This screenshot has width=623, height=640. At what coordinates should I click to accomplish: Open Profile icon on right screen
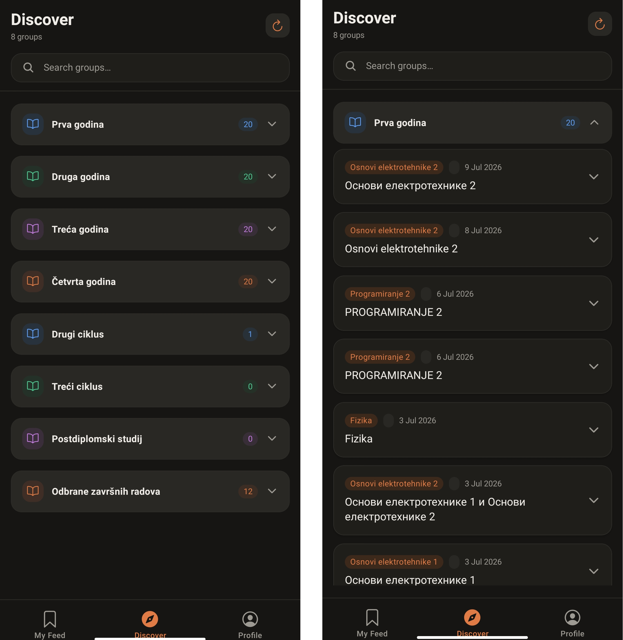(572, 617)
